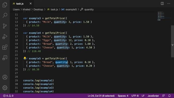Select the task.js editor tab

(x=22, y=4)
